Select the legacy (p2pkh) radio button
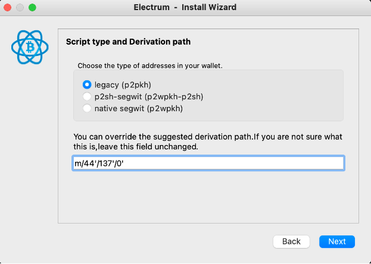Viewport: 371px width, 264px height. point(87,85)
